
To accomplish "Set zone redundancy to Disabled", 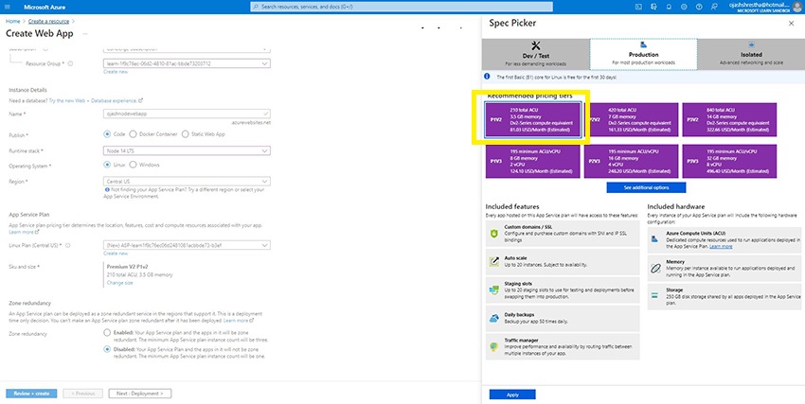I will [107, 349].
